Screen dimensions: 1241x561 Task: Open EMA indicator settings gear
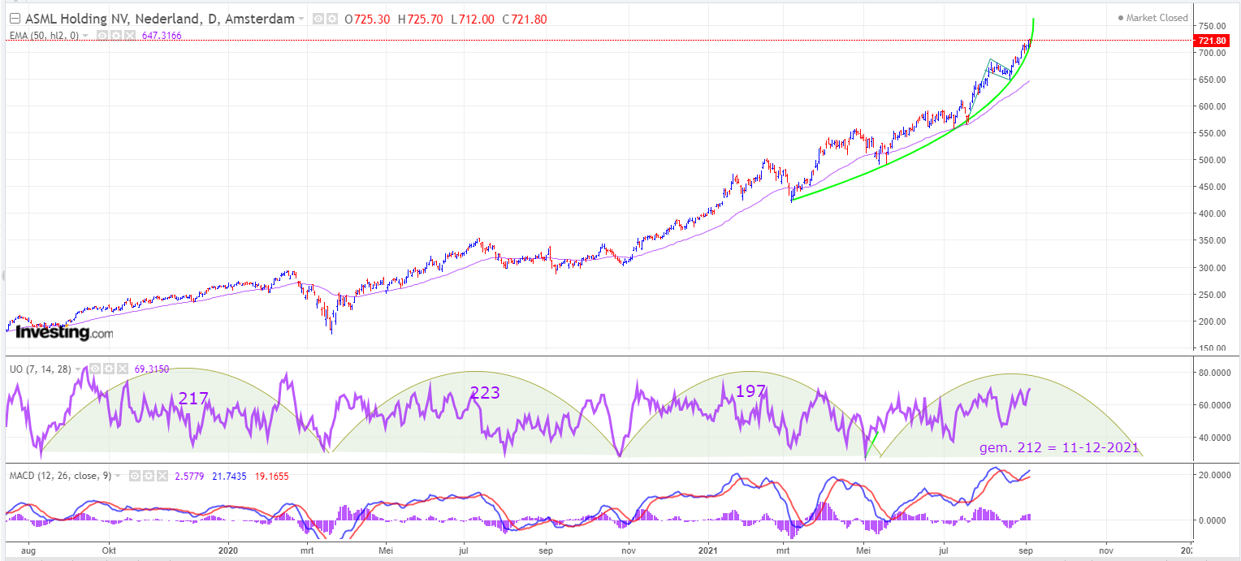pos(115,36)
